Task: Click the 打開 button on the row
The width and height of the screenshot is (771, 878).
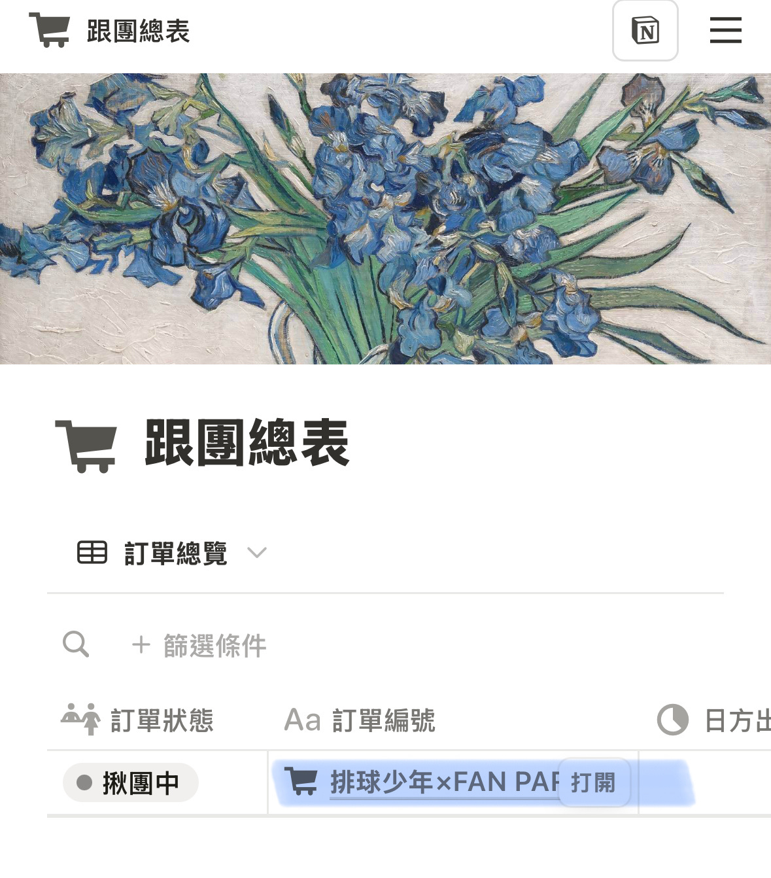Action: click(594, 782)
